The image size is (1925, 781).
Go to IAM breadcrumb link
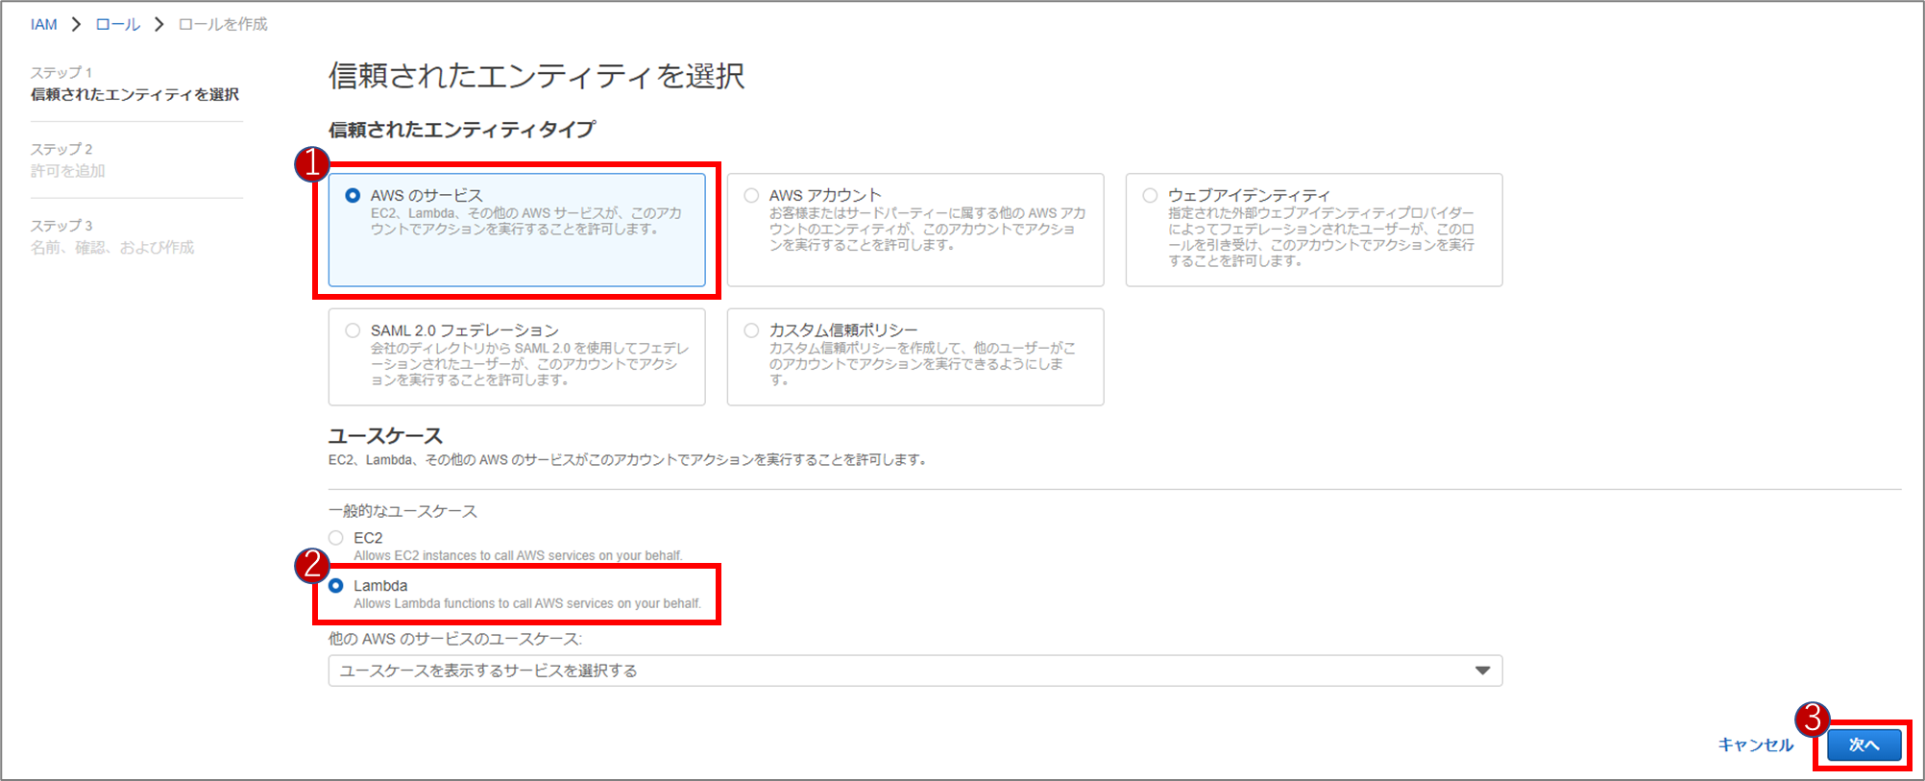pyautogui.click(x=43, y=24)
